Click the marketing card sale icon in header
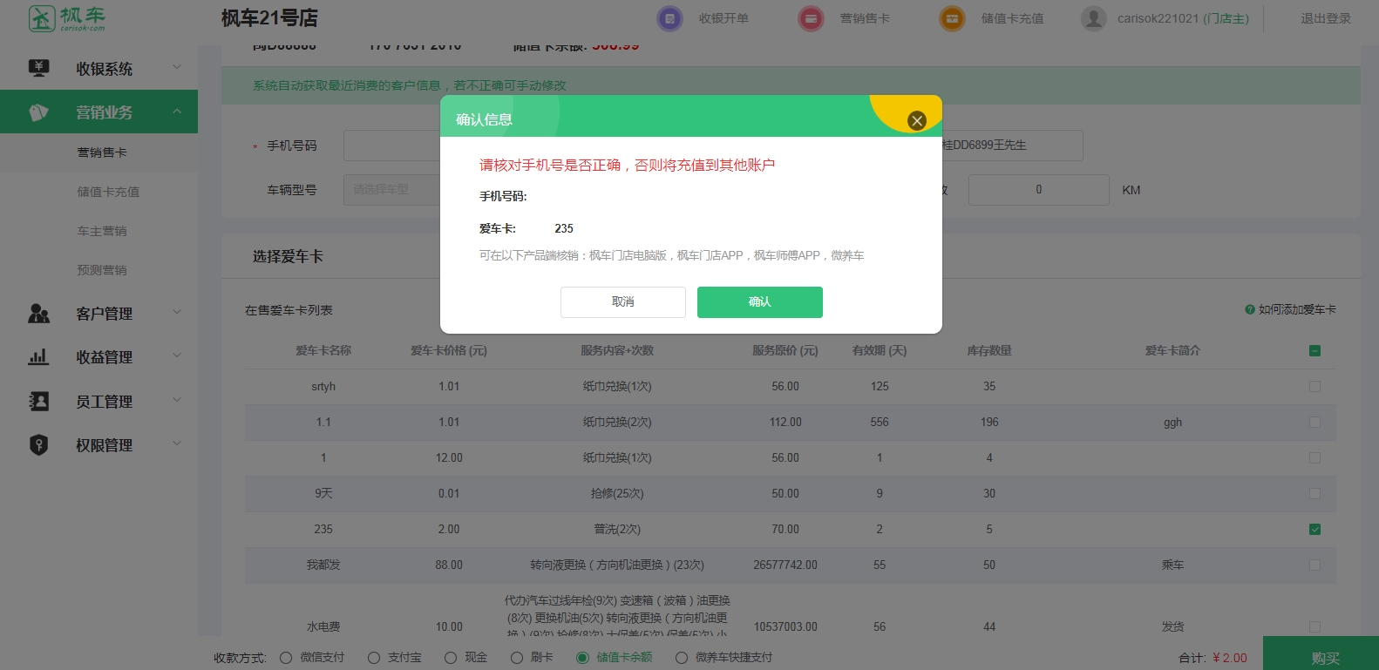The width and height of the screenshot is (1379, 670). coord(811,18)
